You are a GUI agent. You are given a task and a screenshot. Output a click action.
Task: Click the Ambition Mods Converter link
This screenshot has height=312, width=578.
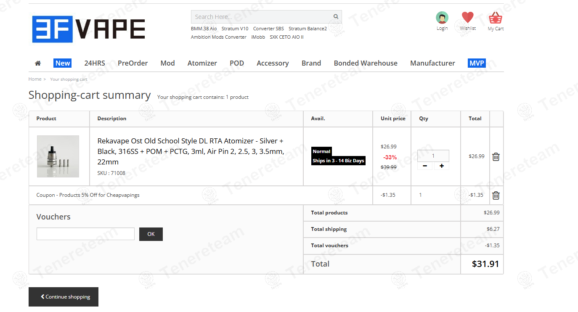pos(219,37)
